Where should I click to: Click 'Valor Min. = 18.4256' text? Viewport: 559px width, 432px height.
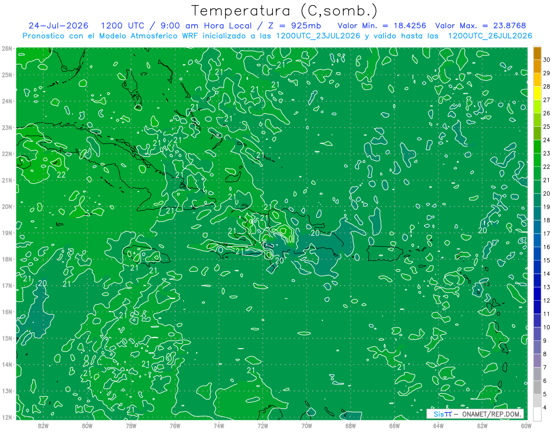(382, 26)
